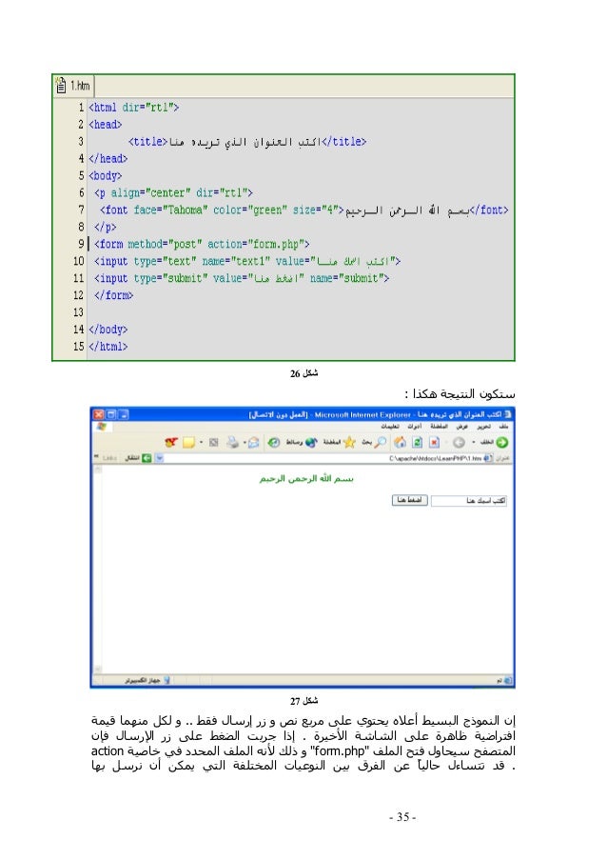Click the scroll-up arrow in the IE page
Image resolution: width=607 pixels, height=860 pixels.
click(97, 470)
